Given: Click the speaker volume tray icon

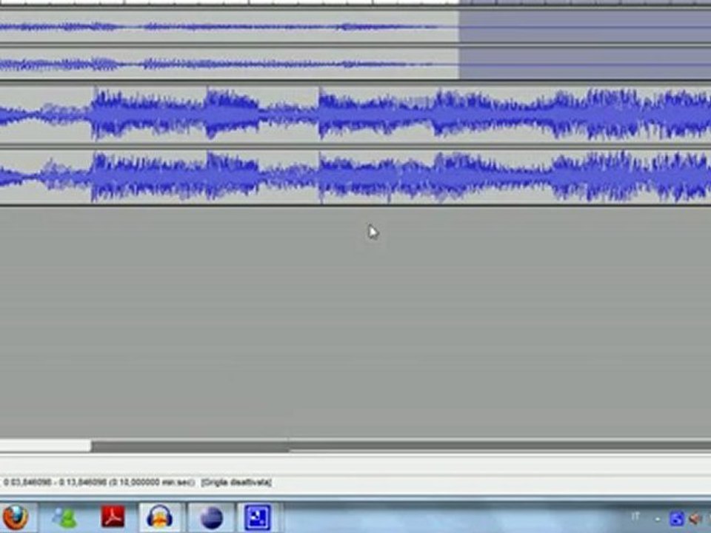Looking at the screenshot, I should (x=695, y=518).
